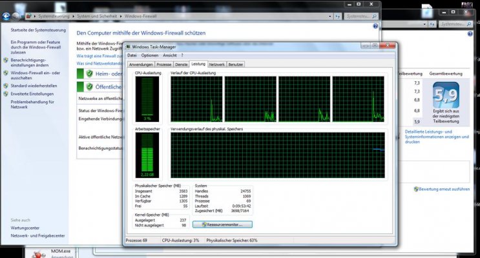
Task: Click 'CPU-Auslastung: 3%' in status bar
Action: 180,241
